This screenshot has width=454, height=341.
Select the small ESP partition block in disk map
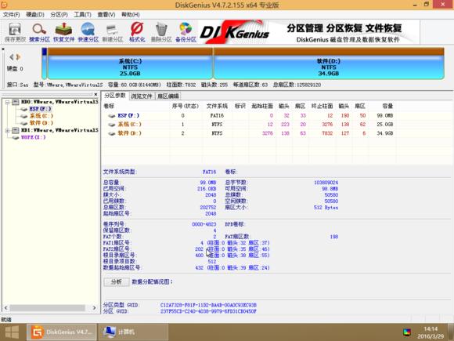pyautogui.click(x=45, y=63)
